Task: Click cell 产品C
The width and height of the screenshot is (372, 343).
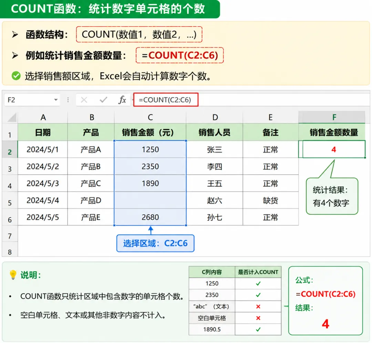Action: [x=91, y=183]
